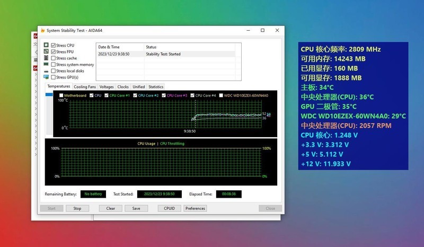
Task: Click 中央处理器(CPU) 36°C overlay line
Action: 337,97
